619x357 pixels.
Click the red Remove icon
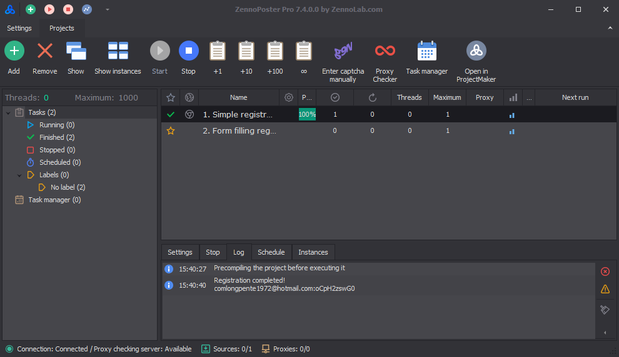44,51
